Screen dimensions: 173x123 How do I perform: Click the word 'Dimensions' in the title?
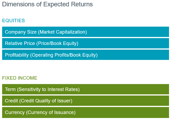coord(18,4)
